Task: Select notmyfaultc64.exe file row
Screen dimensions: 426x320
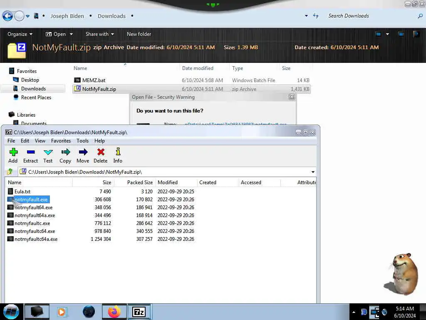Action: click(101, 231)
